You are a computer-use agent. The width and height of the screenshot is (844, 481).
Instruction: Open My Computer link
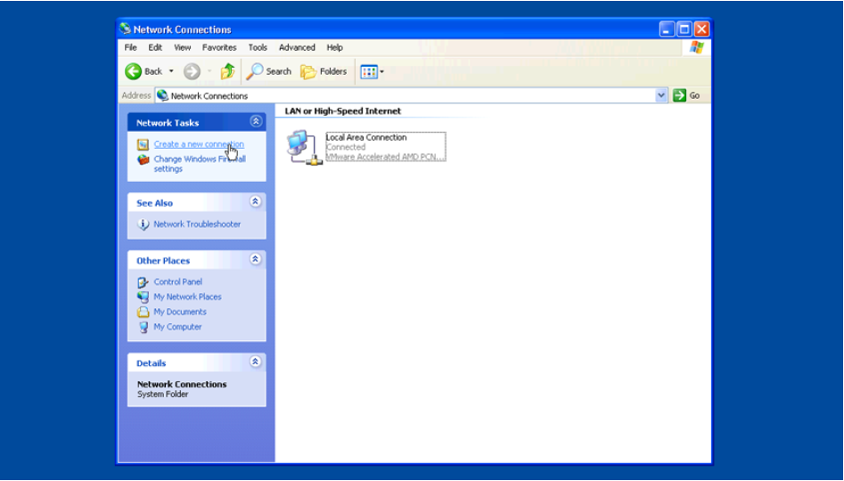click(177, 327)
